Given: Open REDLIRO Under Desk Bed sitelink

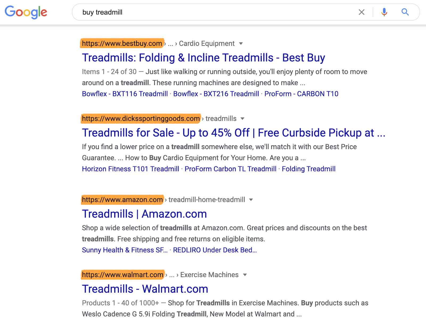Looking at the screenshot, I should [x=215, y=250].
